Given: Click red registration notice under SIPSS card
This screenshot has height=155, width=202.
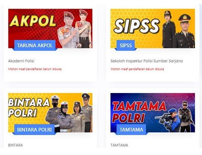Looking at the screenshot, I should [137, 69].
